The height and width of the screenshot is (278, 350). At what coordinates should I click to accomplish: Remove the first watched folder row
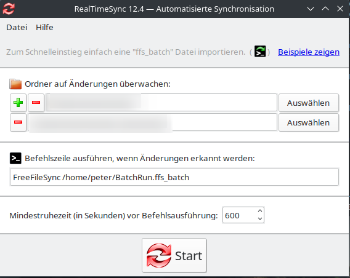(x=36, y=103)
